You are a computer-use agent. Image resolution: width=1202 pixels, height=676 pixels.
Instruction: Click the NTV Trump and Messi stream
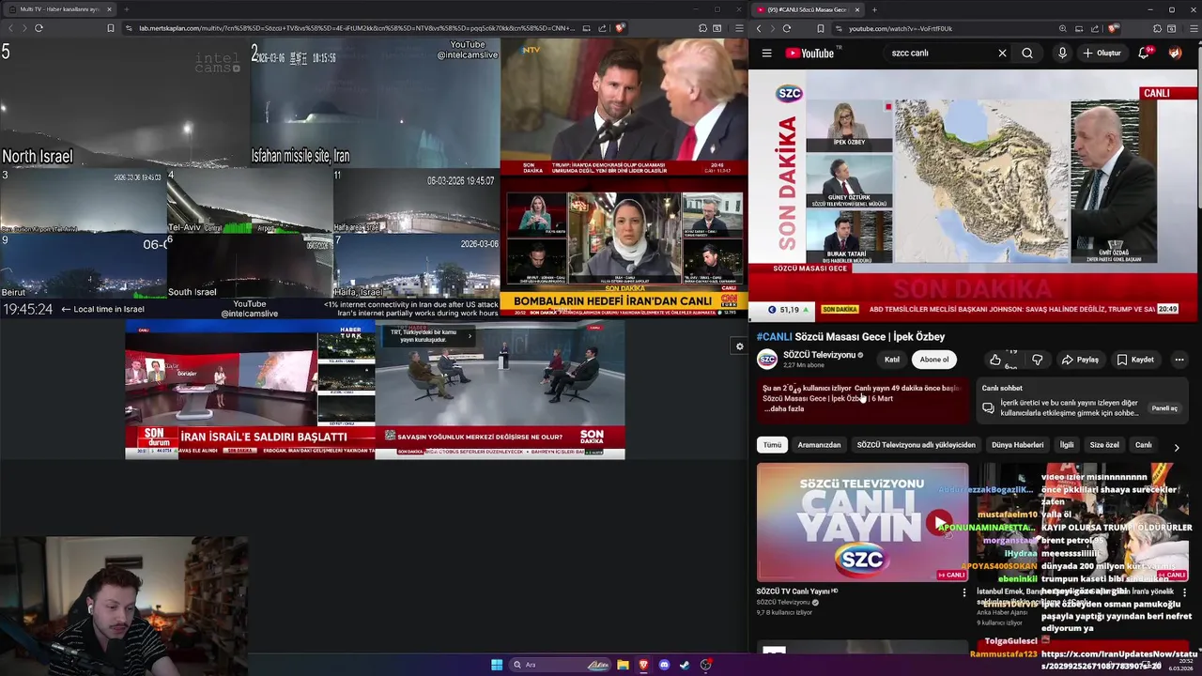(624, 108)
